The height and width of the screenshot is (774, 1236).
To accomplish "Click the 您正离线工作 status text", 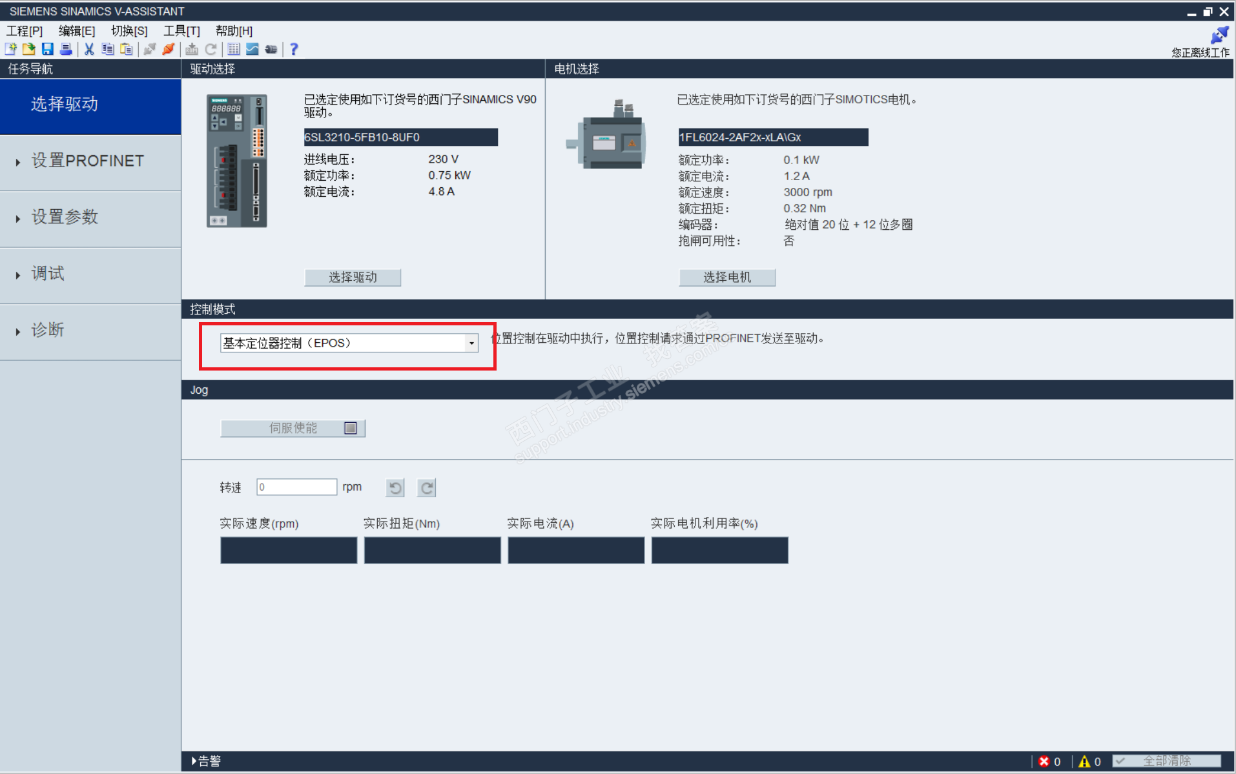I will [x=1200, y=52].
